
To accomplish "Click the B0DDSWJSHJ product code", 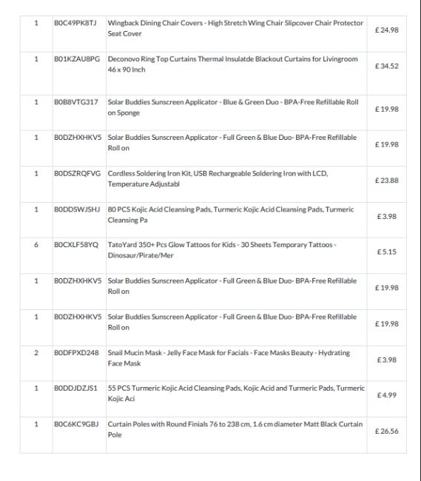I will tap(77, 209).
